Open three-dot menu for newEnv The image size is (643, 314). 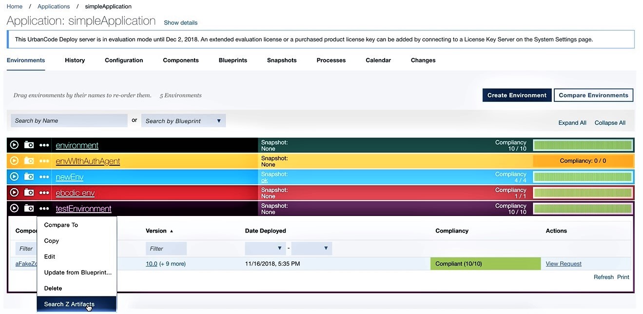point(44,177)
